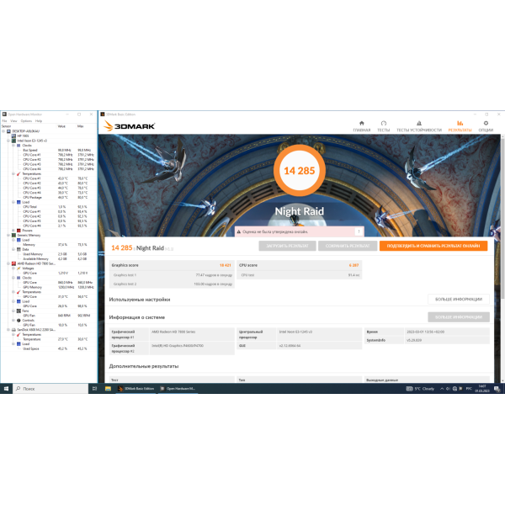Click БОЛЬШЕ ИНФОРМАЦИИ next to Информация о системе

pyautogui.click(x=459, y=317)
